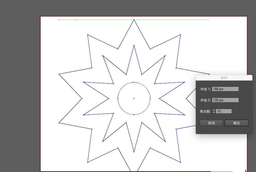Select the circle's bottom anchor point
The image size is (256, 172).
point(134,114)
